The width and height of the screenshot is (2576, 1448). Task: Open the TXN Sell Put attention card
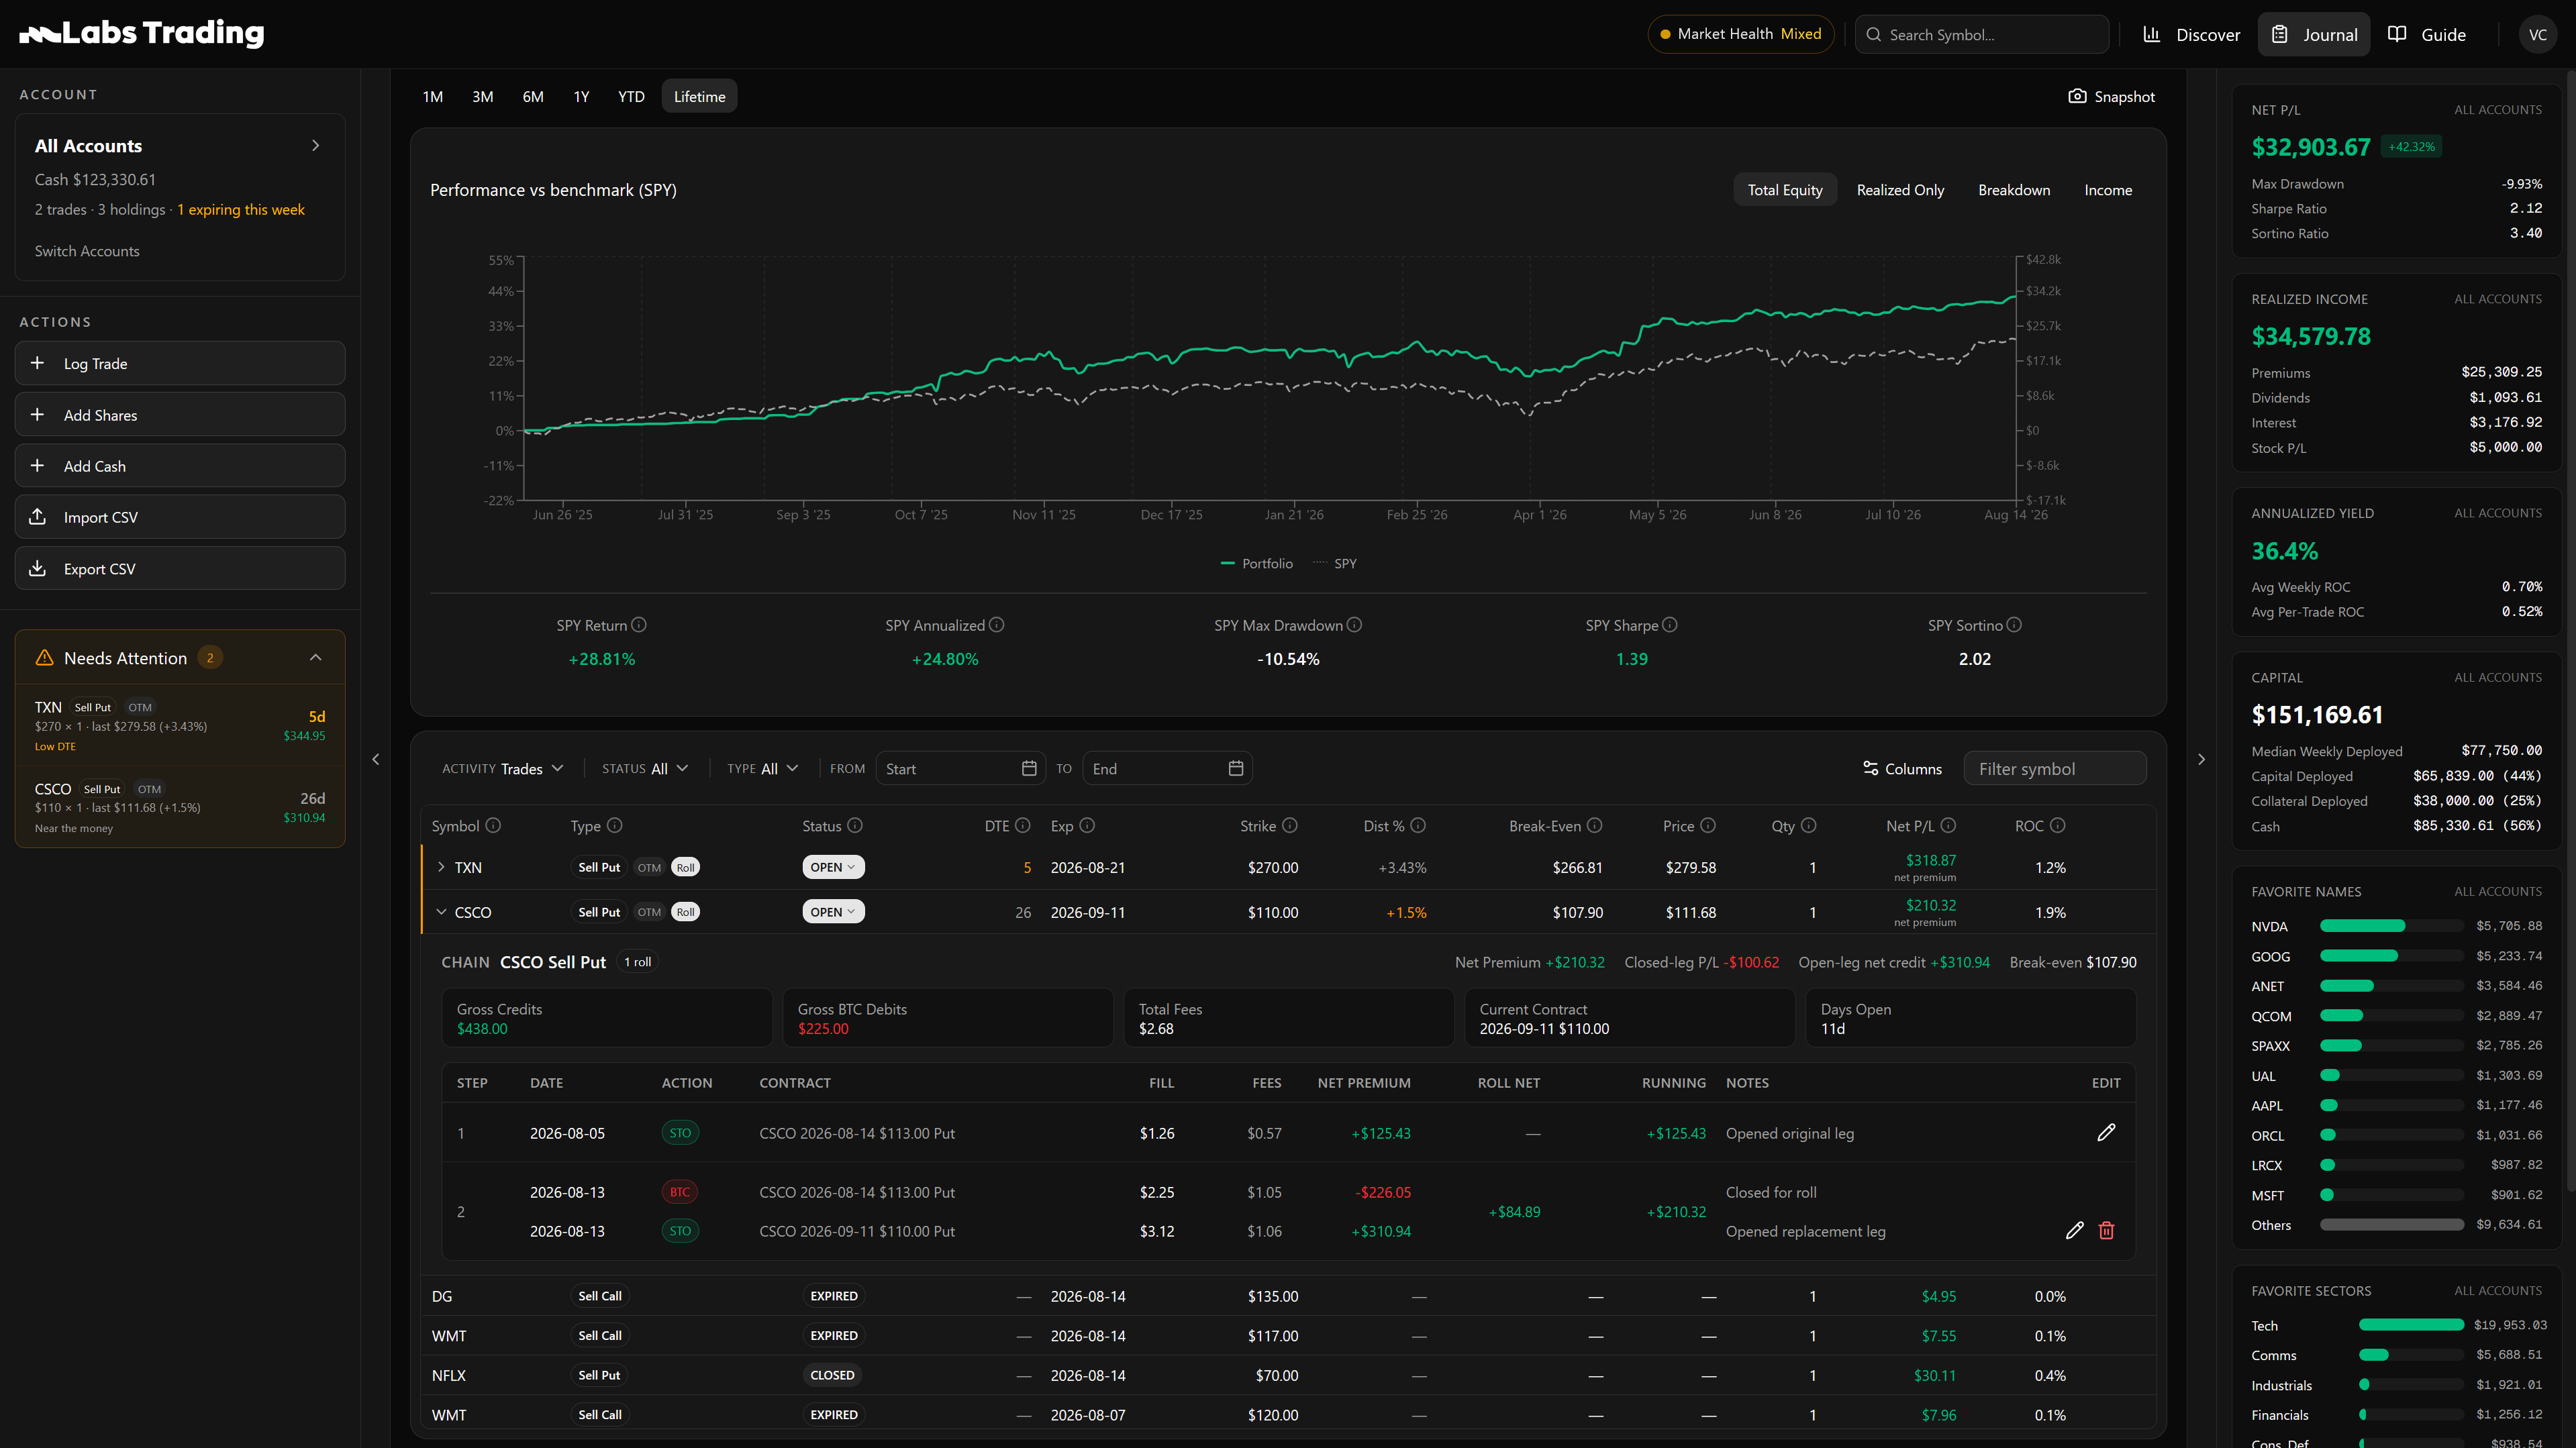point(180,725)
